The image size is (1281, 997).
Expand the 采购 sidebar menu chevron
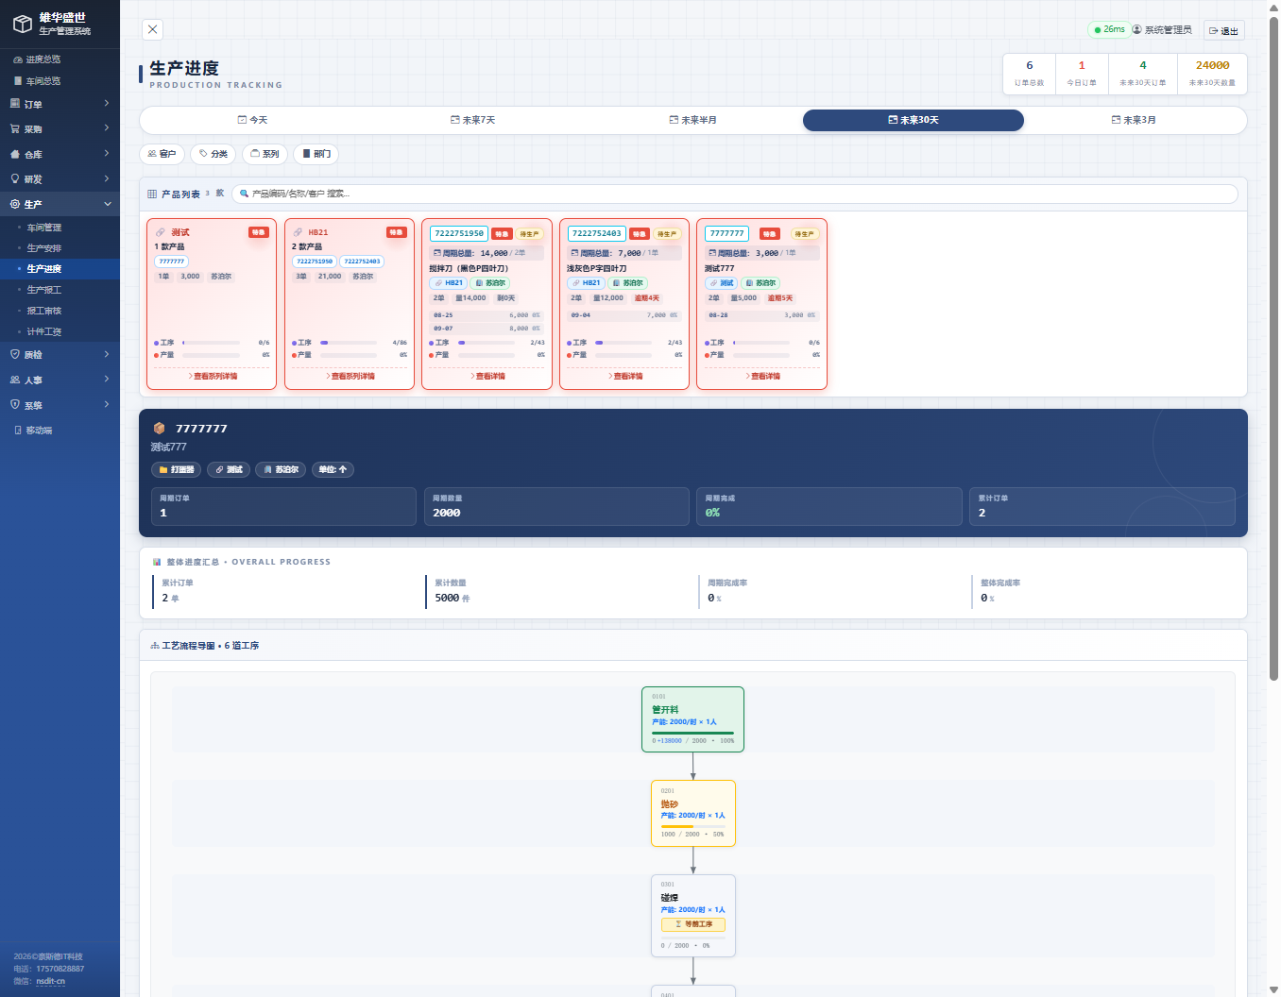click(x=107, y=127)
